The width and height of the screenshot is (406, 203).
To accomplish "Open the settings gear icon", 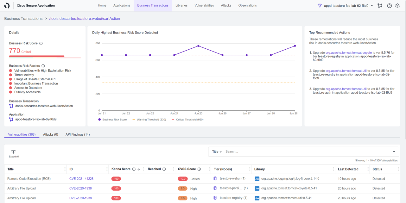I will coord(397,6).
